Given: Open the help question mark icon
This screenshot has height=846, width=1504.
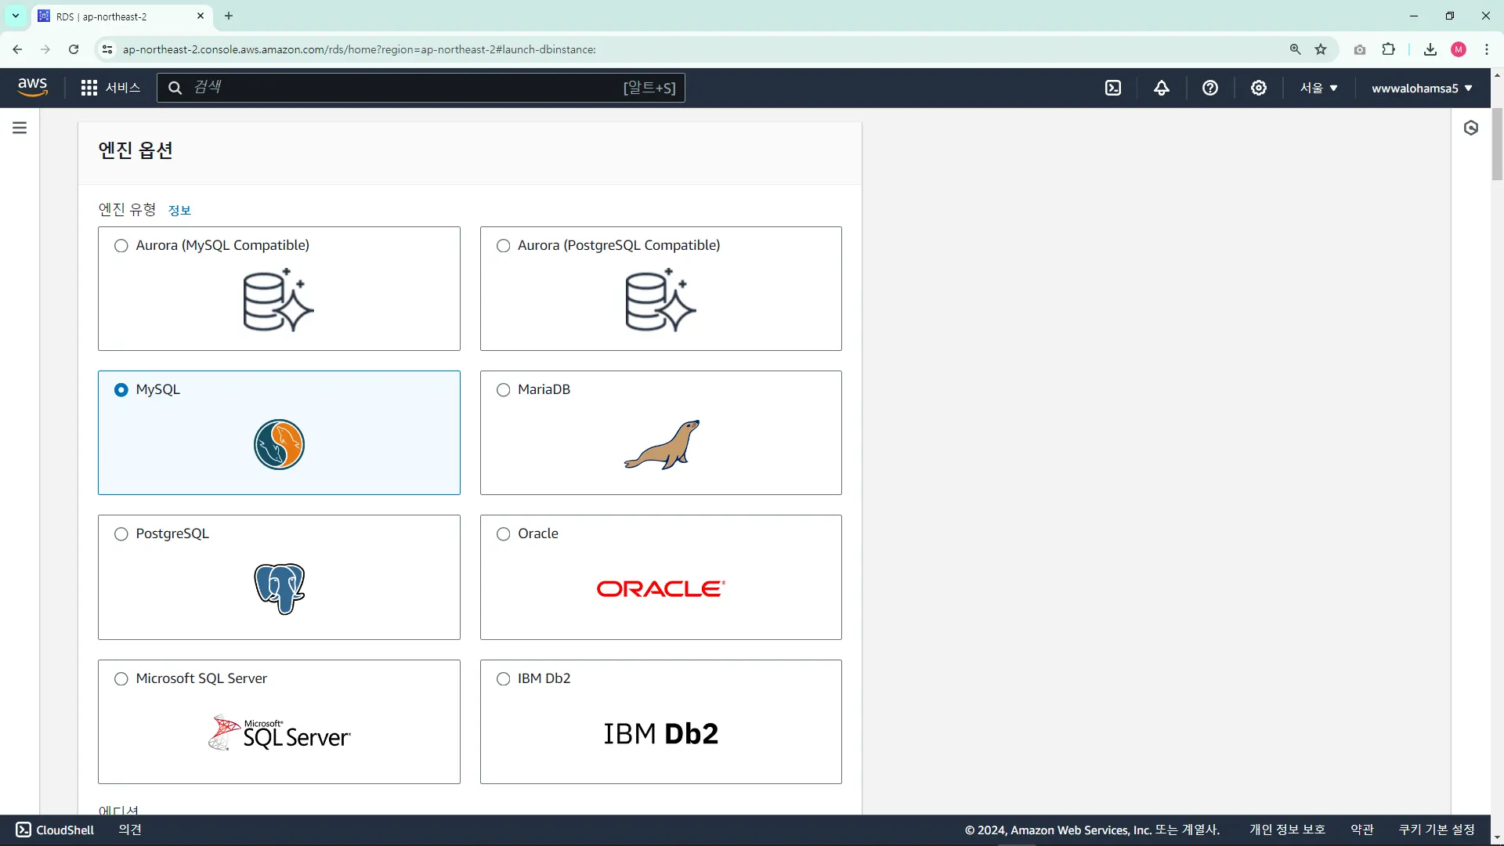Looking at the screenshot, I should point(1210,88).
